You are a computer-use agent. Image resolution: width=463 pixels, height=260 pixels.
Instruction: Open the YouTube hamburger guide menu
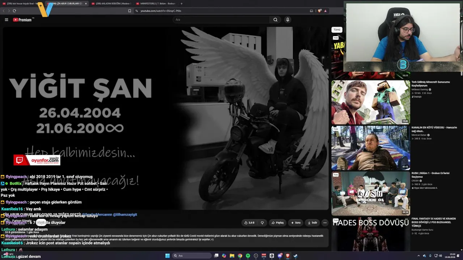[6, 20]
